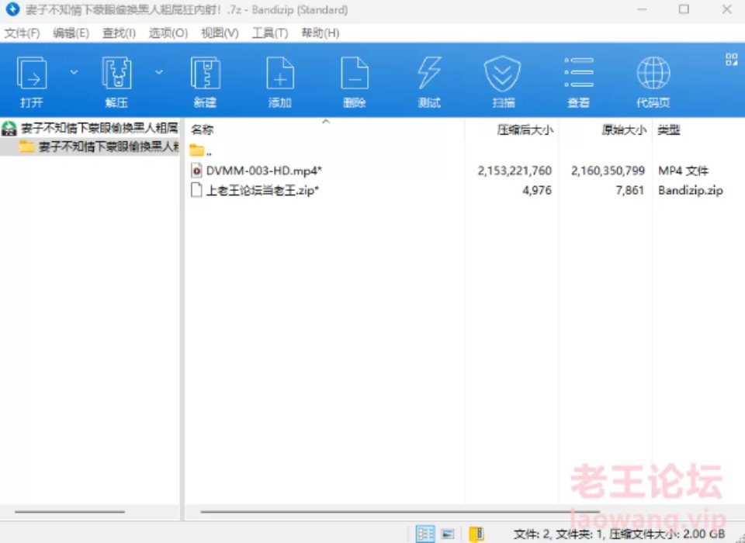Select the archive root node in the tree
The height and width of the screenshot is (543, 745).
coord(99,128)
